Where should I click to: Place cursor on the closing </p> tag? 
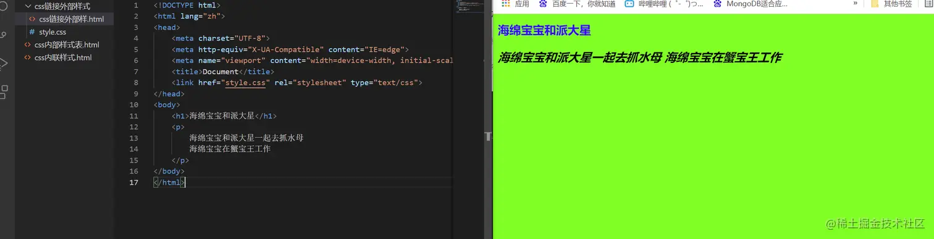[180, 161]
